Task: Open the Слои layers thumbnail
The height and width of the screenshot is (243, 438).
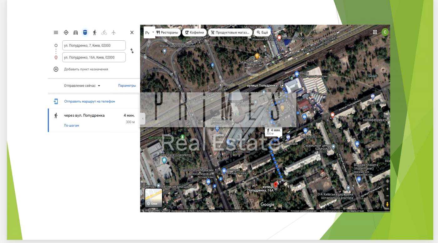Action: (x=154, y=198)
